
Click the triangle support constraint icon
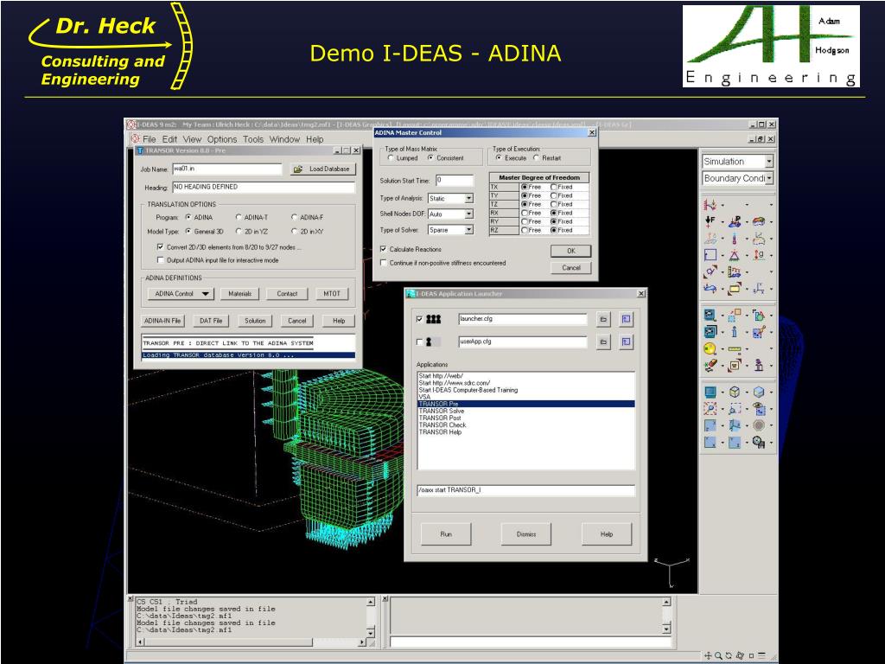[x=735, y=255]
